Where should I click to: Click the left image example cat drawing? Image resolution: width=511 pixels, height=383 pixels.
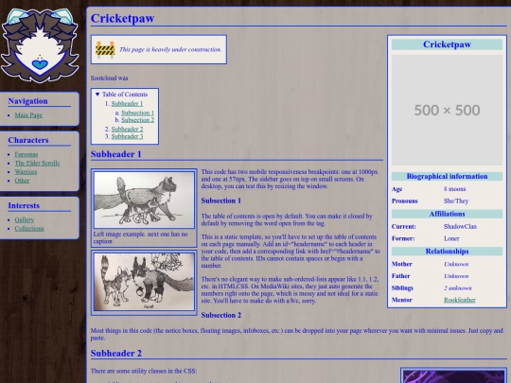pos(144,200)
